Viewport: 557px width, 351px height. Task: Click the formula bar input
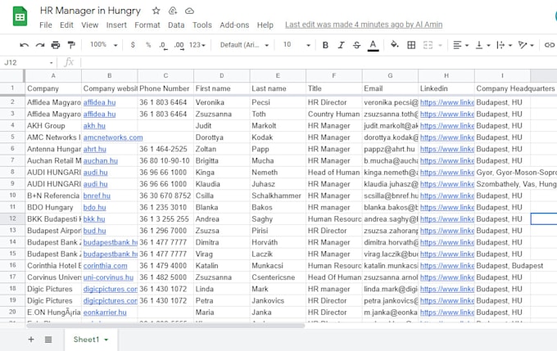[319, 63]
